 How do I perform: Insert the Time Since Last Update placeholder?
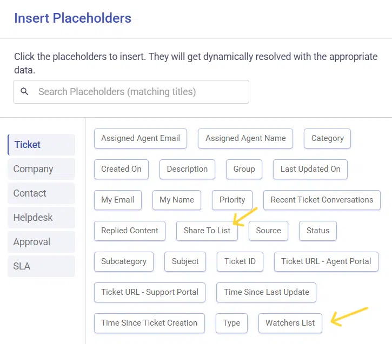(x=267, y=292)
